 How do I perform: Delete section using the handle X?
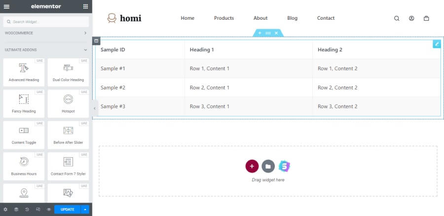276,33
